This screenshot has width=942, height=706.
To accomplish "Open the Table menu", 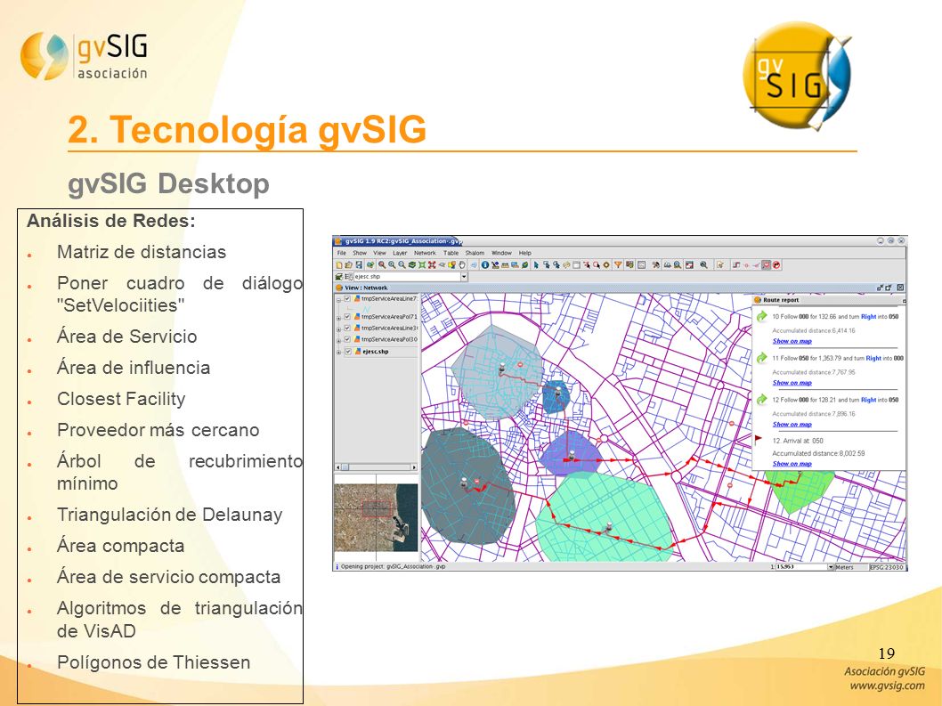I will pos(451,253).
